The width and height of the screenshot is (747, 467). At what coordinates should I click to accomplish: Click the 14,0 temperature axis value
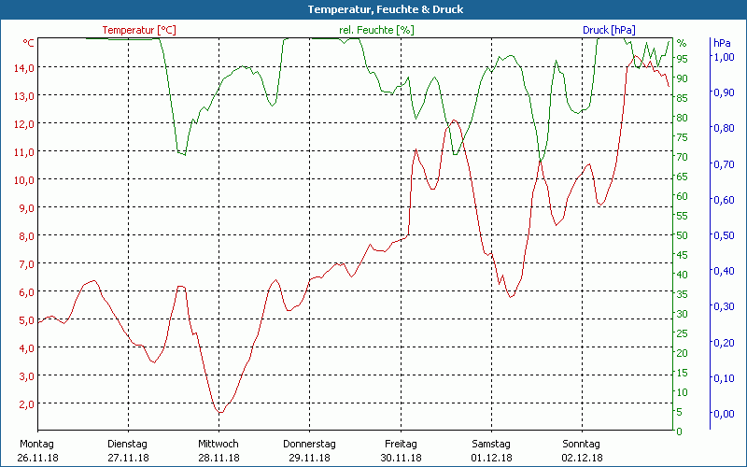[23, 67]
